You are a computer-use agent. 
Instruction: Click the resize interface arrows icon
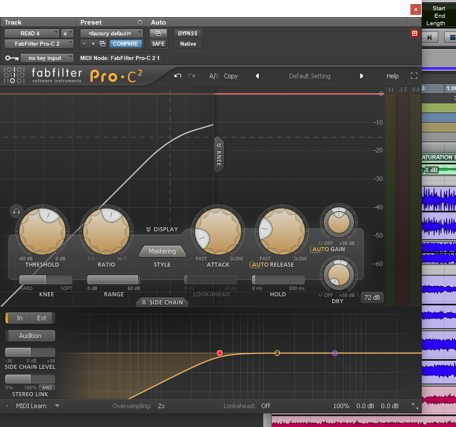pyautogui.click(x=415, y=406)
